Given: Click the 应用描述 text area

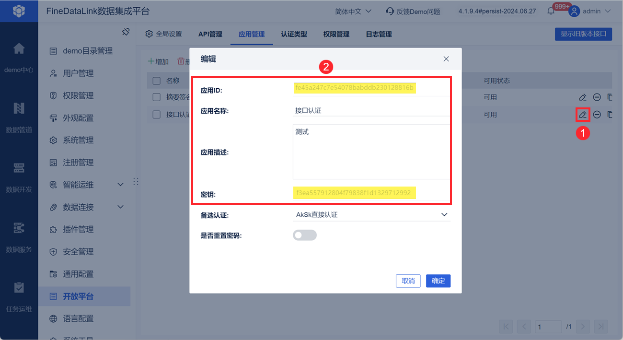Looking at the screenshot, I should coord(371,152).
